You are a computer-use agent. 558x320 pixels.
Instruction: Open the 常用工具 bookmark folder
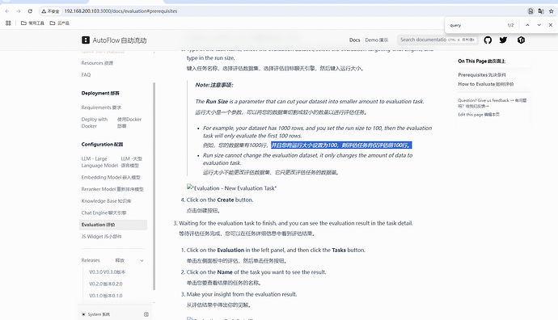tap(32, 23)
